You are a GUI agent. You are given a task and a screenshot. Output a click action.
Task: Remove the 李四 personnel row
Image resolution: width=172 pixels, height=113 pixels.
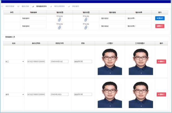(161, 94)
